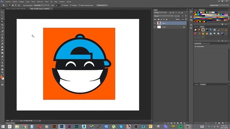This screenshot has width=230, height=129.
Task: Open tool preset picker arrow
Action: coord(6,5)
